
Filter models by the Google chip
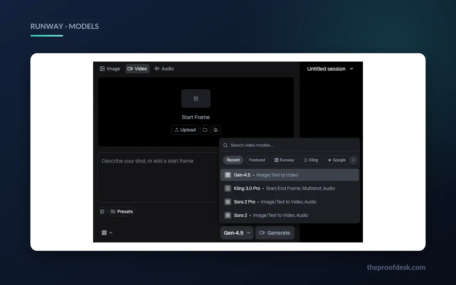(337, 160)
